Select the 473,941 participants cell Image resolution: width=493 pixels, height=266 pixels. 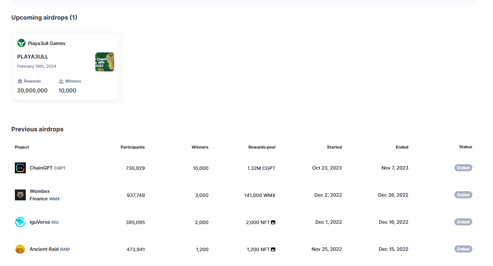pyautogui.click(x=136, y=249)
